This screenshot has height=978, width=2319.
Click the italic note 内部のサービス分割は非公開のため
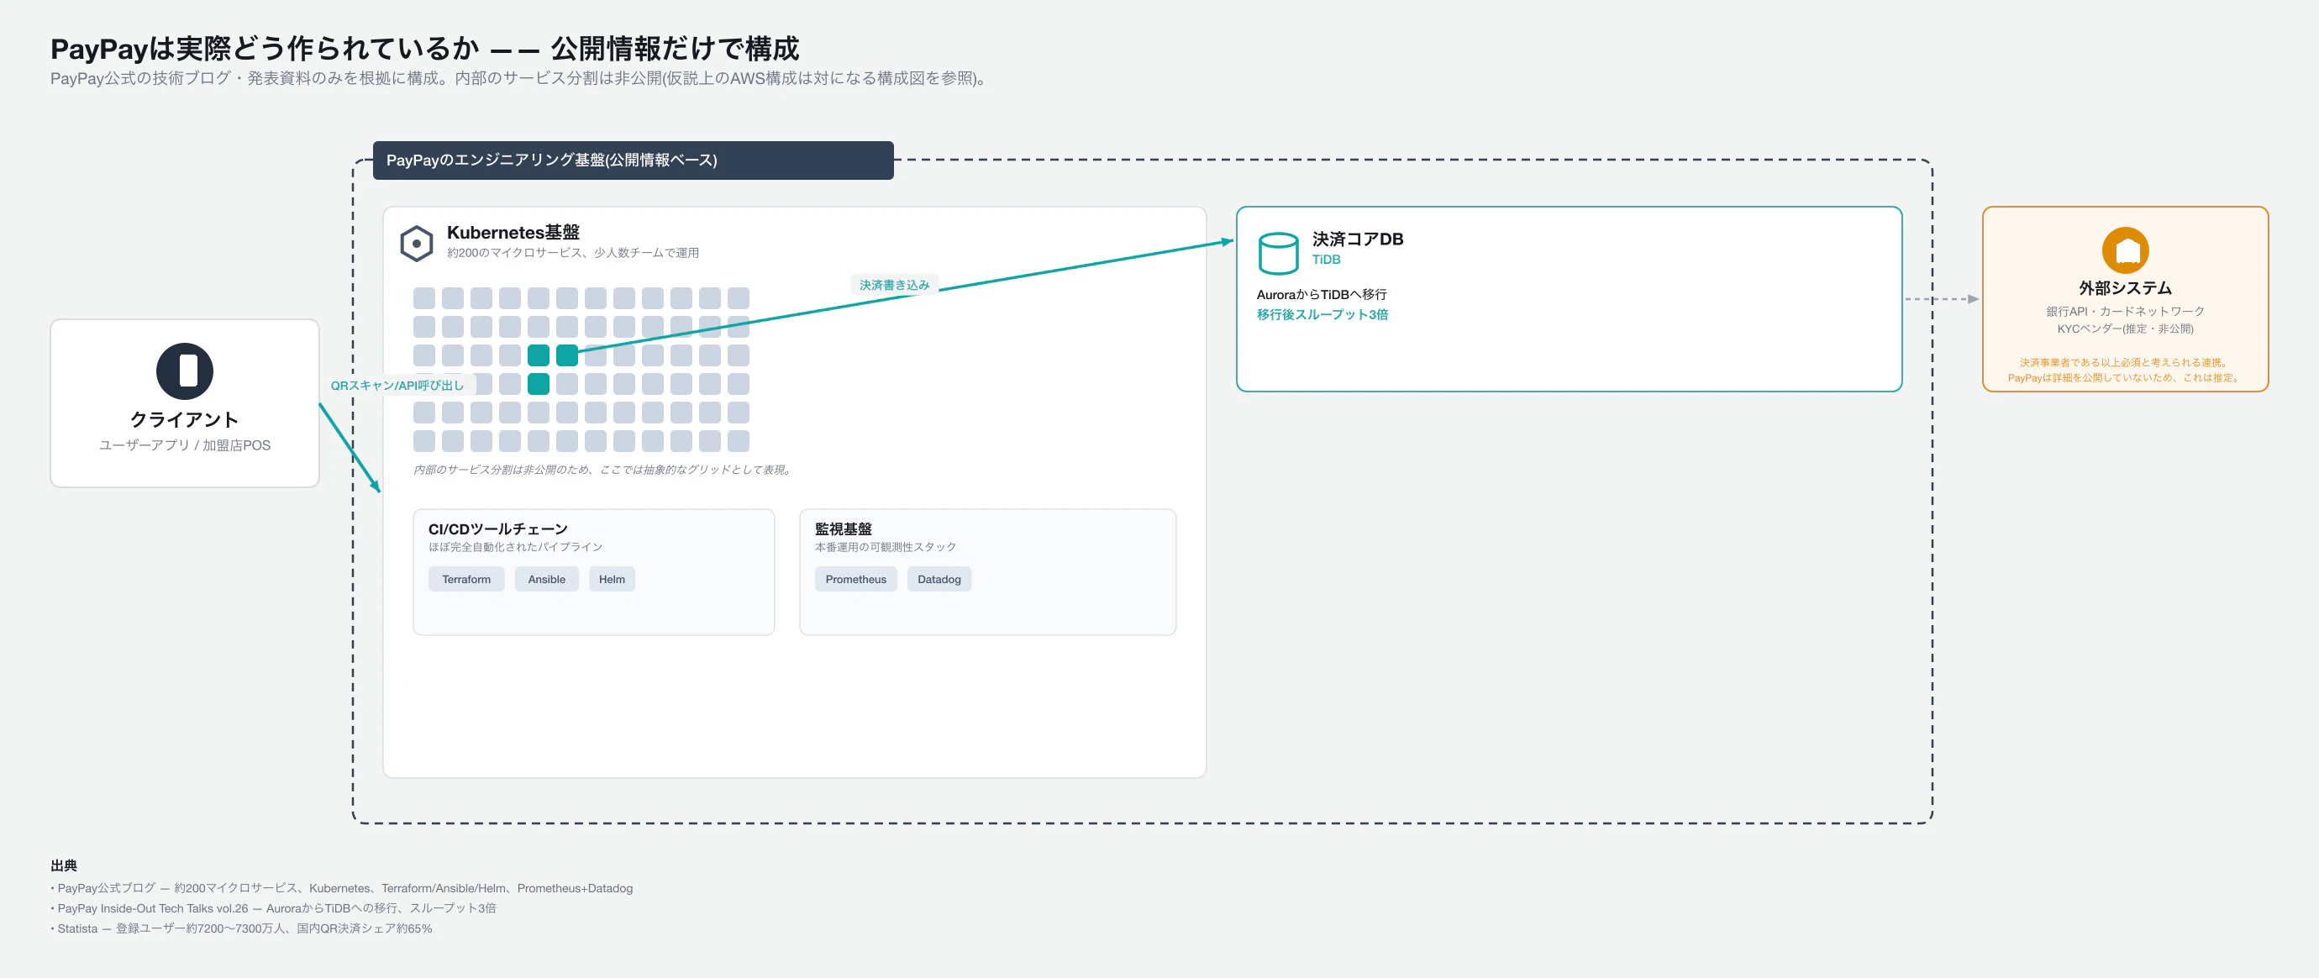point(602,469)
